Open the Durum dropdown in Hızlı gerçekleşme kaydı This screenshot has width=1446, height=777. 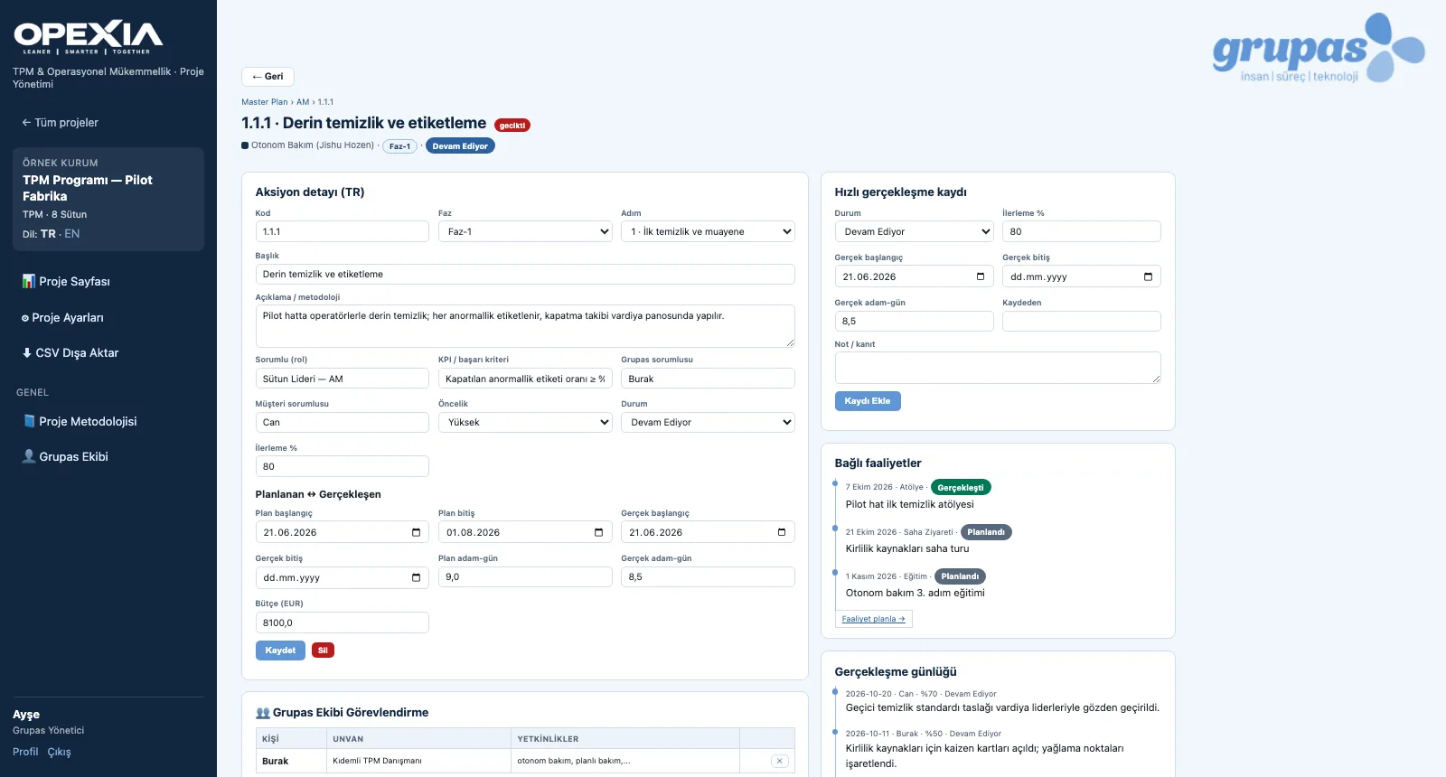coord(914,231)
